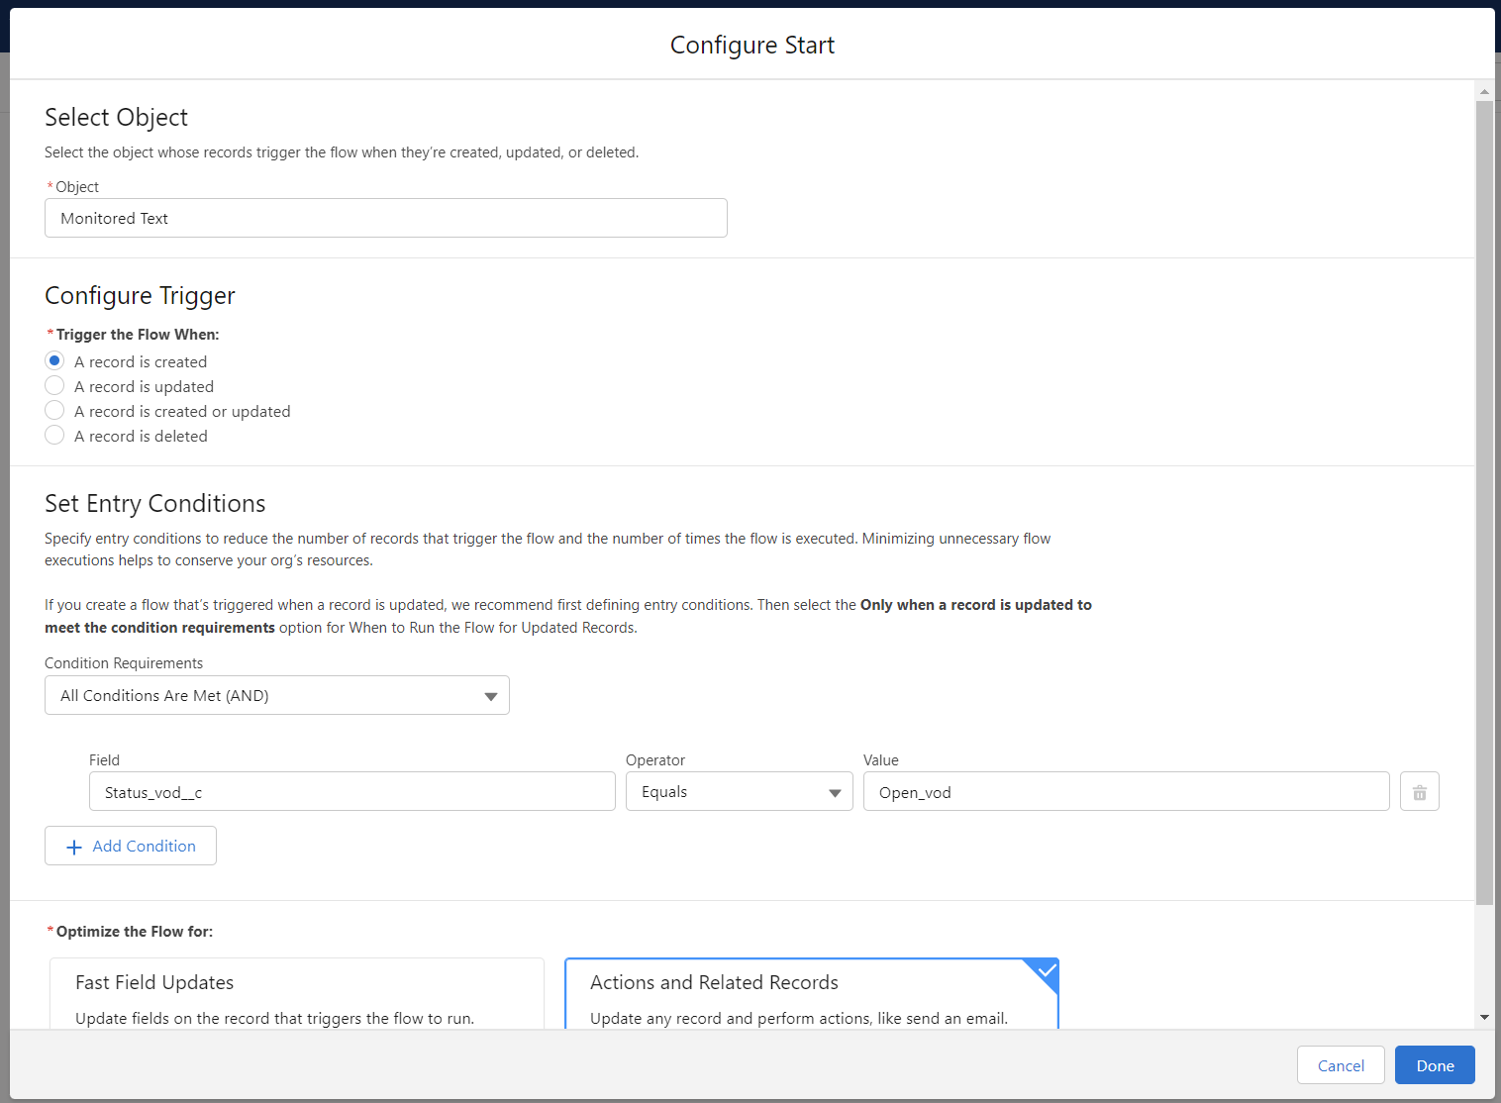Click the scrollbar up arrow

click(1484, 92)
